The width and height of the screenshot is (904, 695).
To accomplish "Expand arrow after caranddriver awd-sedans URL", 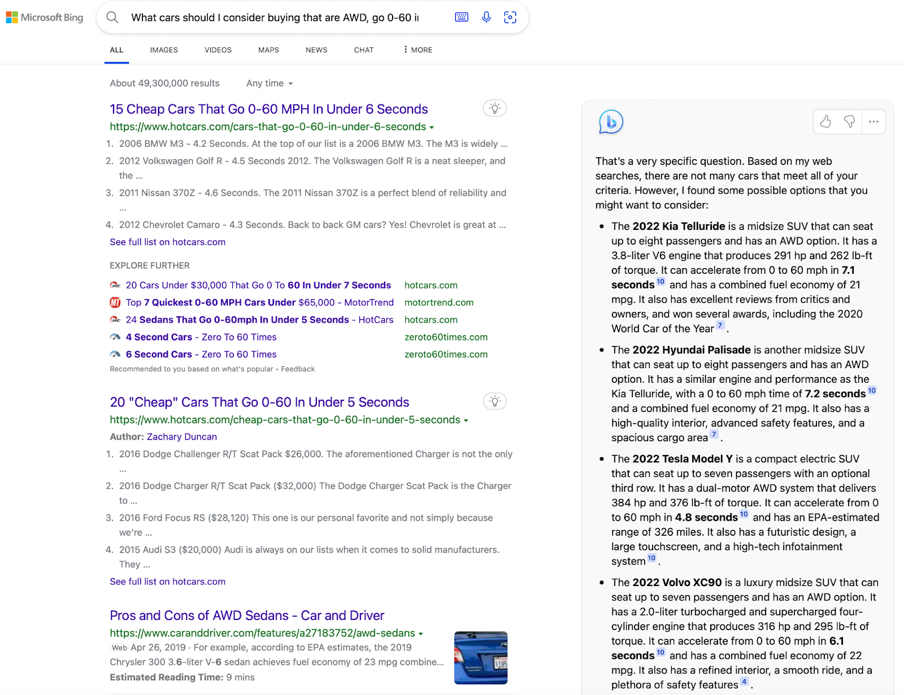I will [421, 634].
